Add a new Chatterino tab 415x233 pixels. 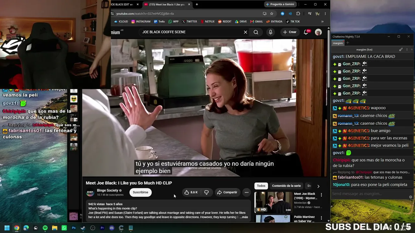click(348, 43)
